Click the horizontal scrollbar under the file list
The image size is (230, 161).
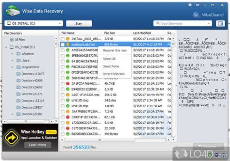tap(100, 140)
